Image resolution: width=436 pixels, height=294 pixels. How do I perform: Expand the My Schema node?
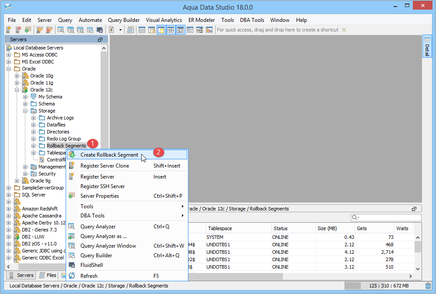(x=25, y=97)
